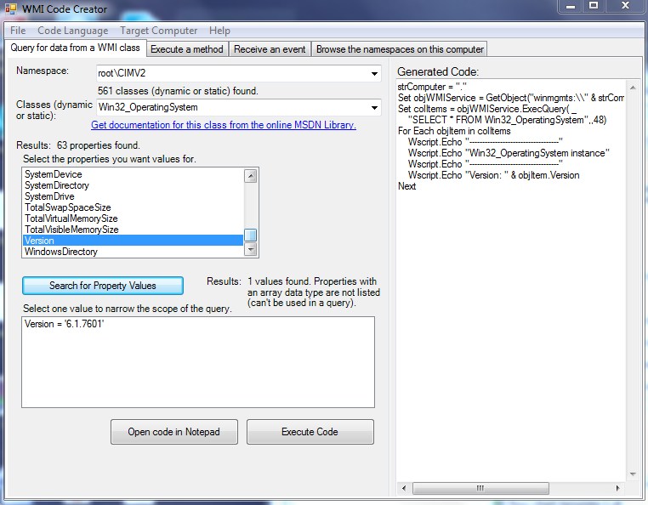Click generated code scroll up arrow
Image resolution: width=648 pixels, height=505 pixels.
[633, 88]
